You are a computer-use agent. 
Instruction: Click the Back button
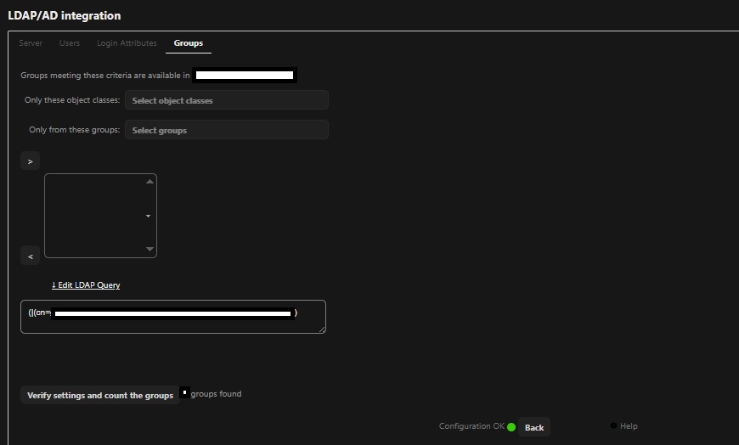coord(534,427)
